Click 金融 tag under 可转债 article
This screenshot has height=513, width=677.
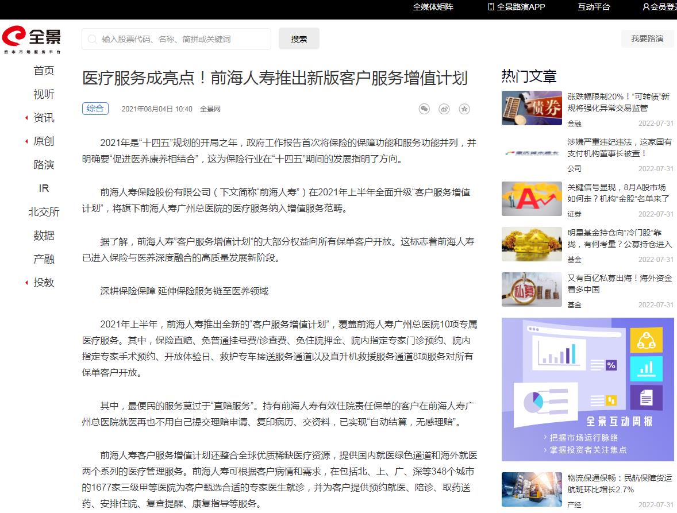[574, 124]
